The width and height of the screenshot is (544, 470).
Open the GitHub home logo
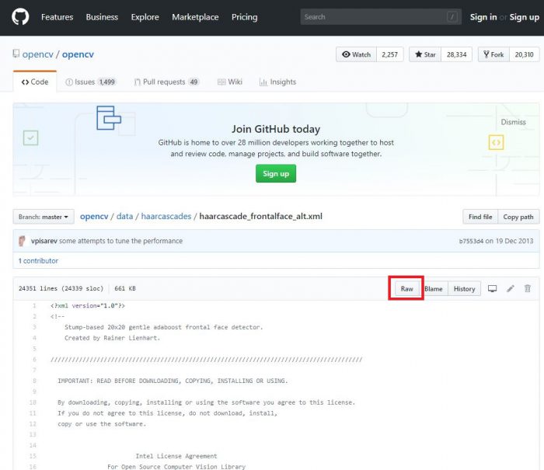[x=20, y=16]
